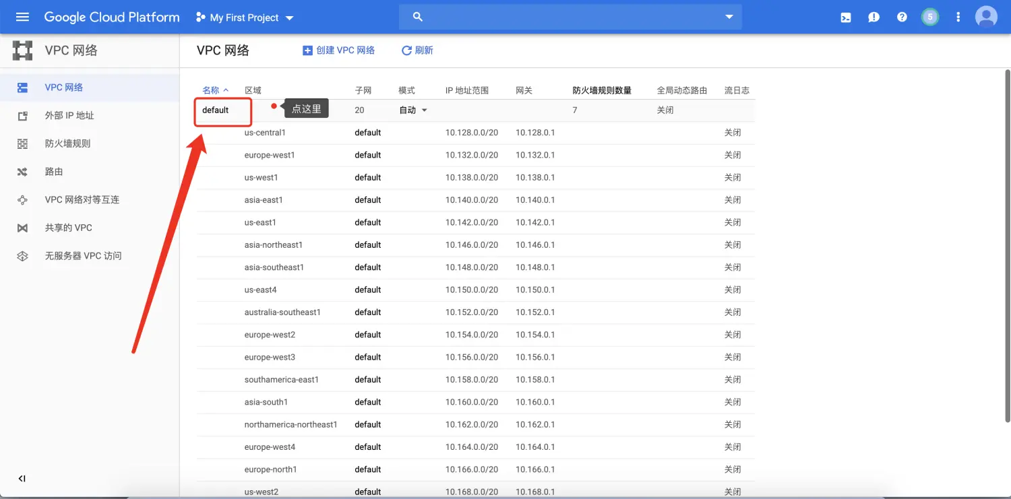Click the VPC 网络 sidebar icon
The height and width of the screenshot is (499, 1011).
22,88
